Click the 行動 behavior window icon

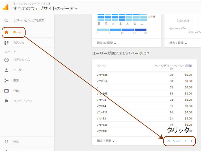[x=6, y=91]
